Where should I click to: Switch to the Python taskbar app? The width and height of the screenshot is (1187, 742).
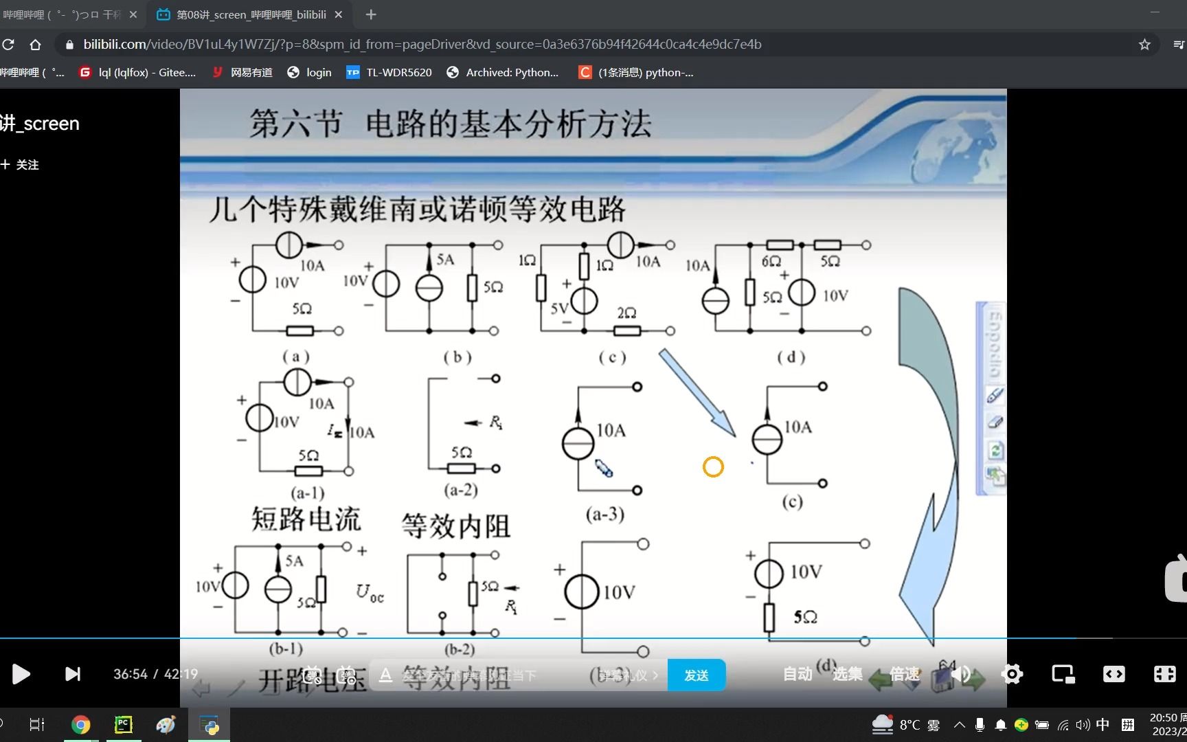click(x=209, y=725)
